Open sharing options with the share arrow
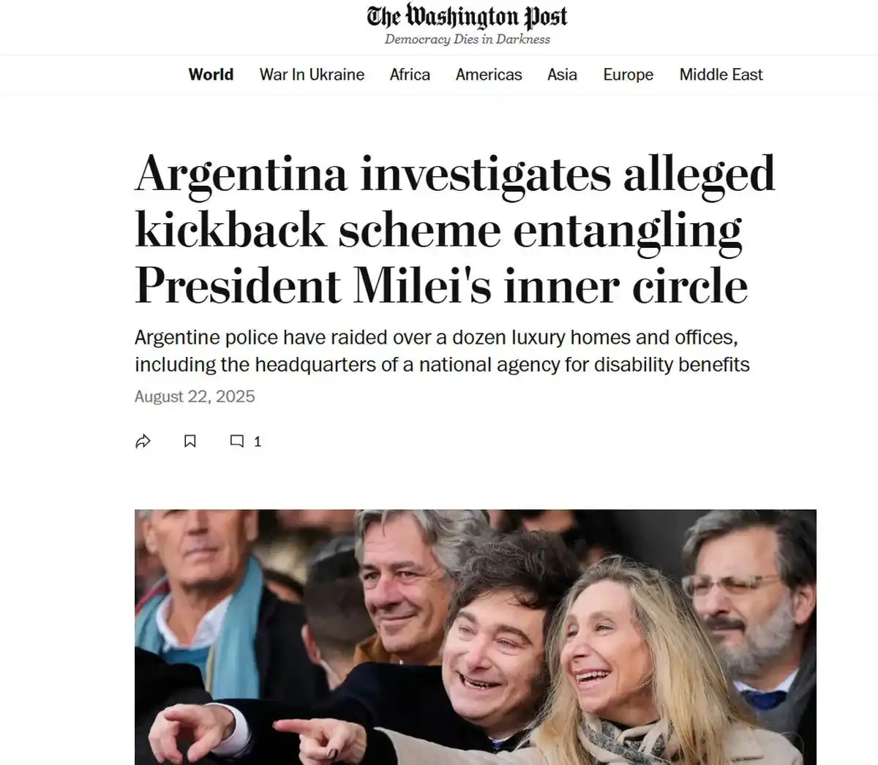878x765 pixels. (143, 441)
